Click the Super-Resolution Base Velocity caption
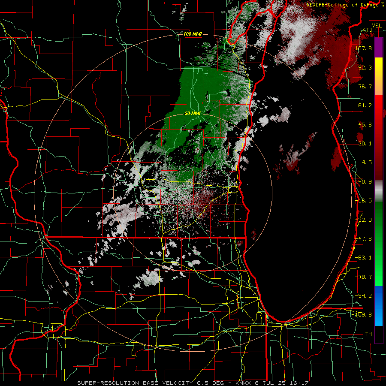Image resolution: width=386 pixels, height=386 pixels. [193, 383]
